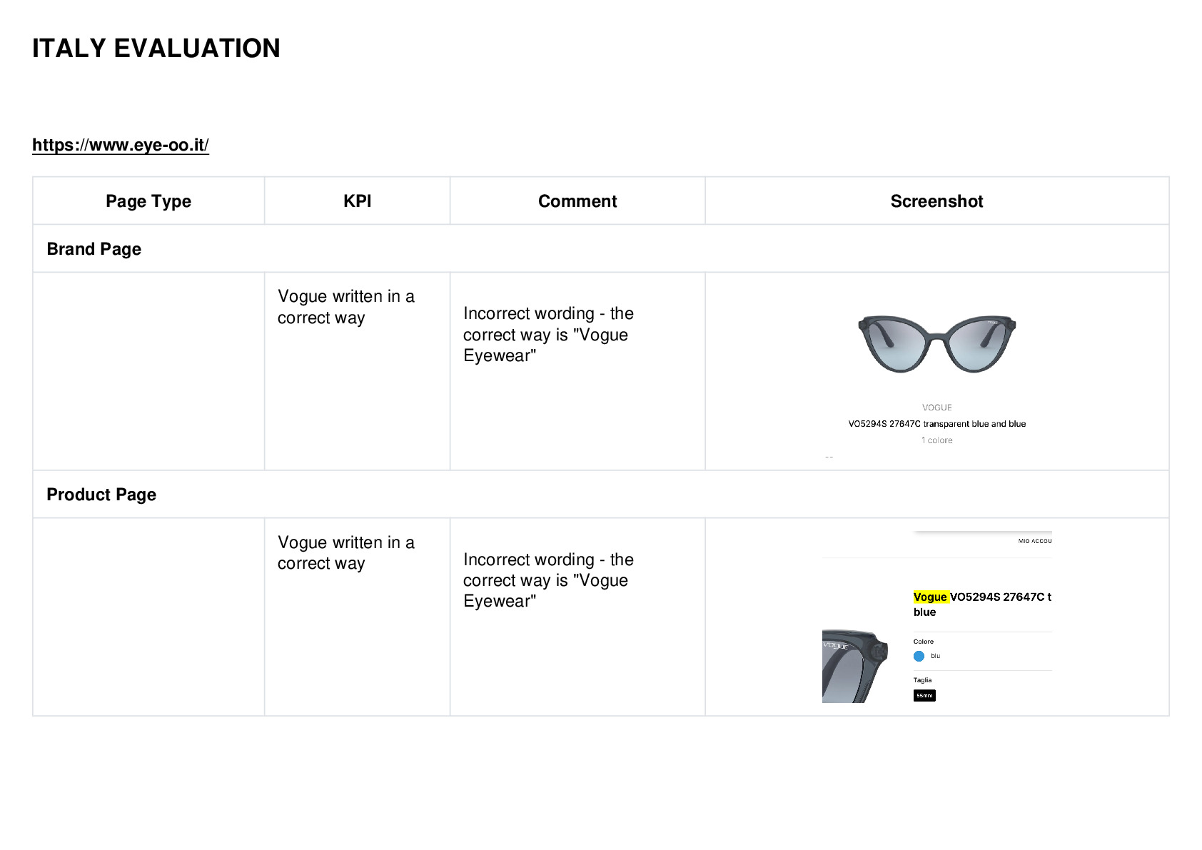Click the ITALY EVALUATION heading
The width and height of the screenshot is (1202, 850).
click(156, 49)
